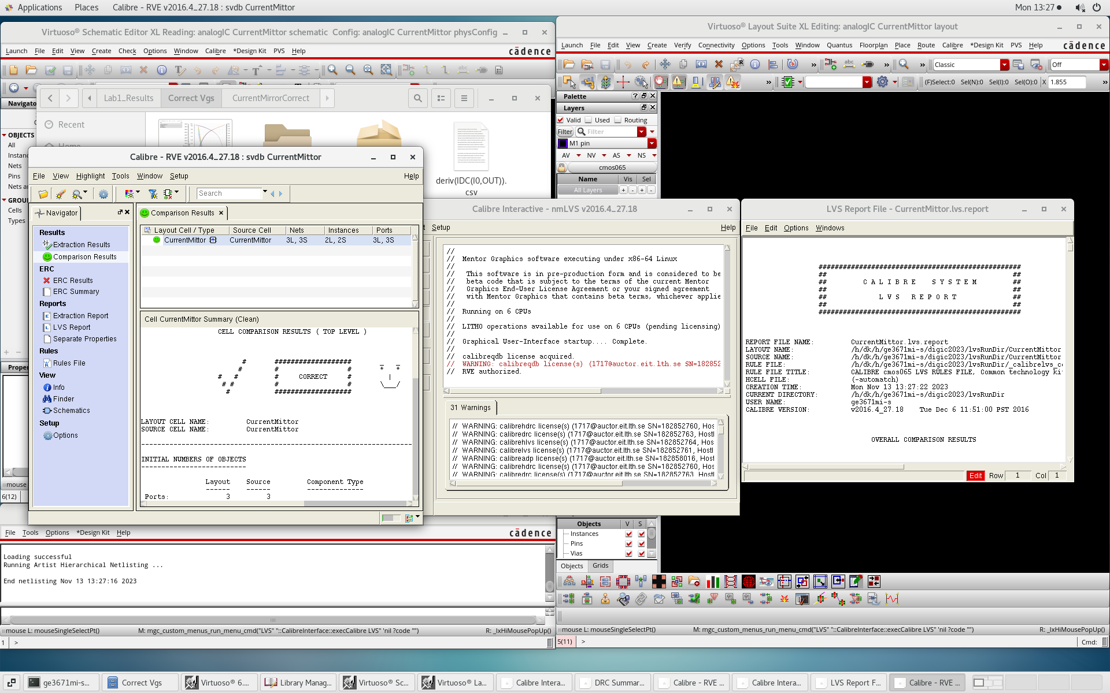
Task: Click the previous search result arrow in RVE
Action: point(272,194)
